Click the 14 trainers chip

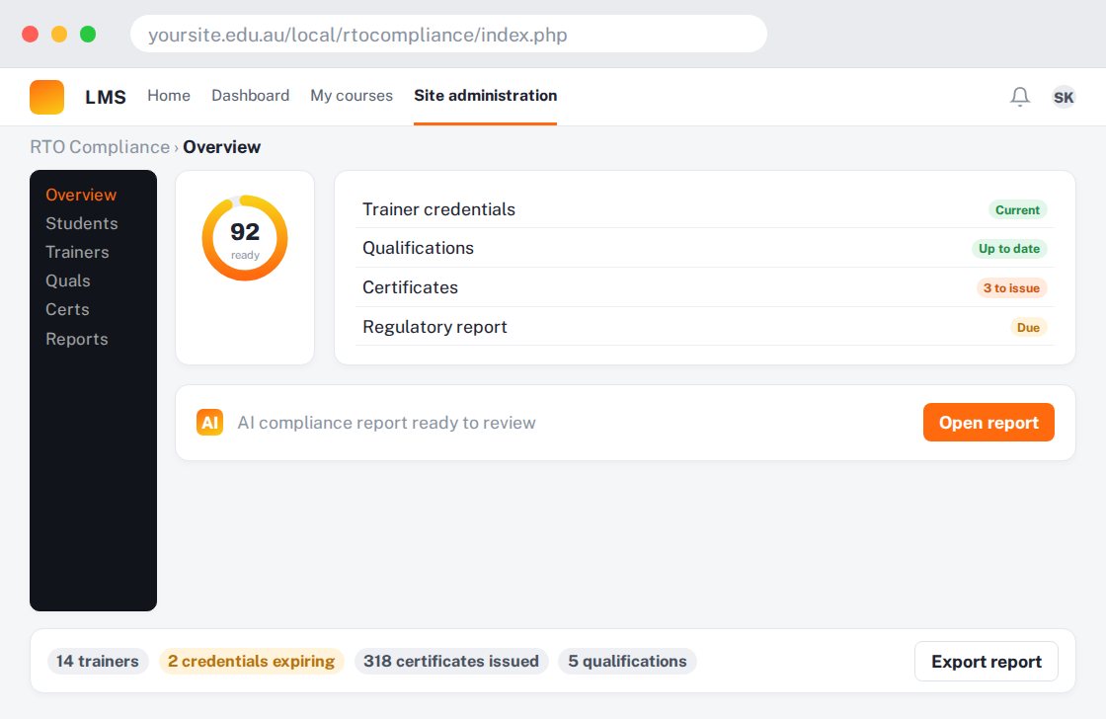98,661
